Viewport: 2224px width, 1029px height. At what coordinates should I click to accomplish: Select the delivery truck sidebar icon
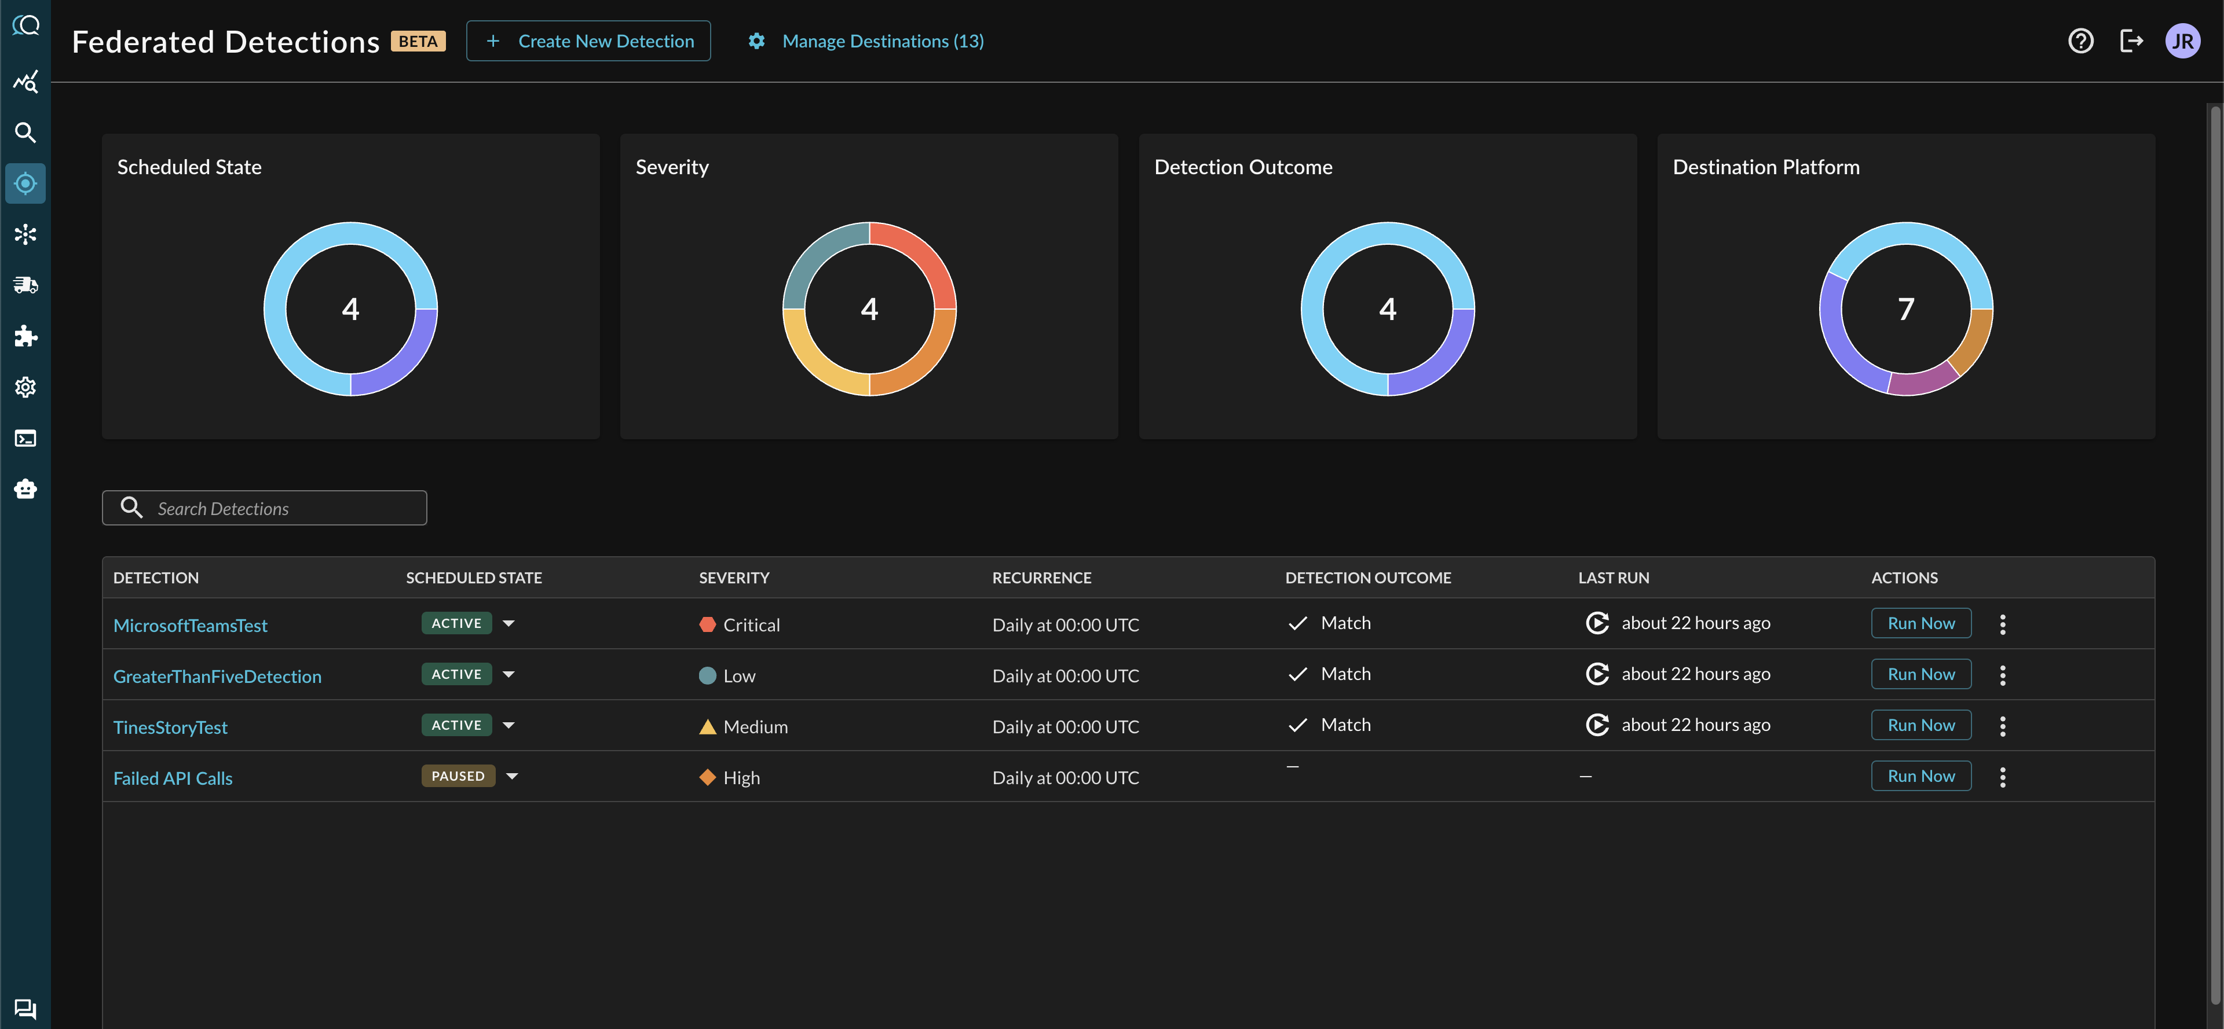(x=25, y=285)
